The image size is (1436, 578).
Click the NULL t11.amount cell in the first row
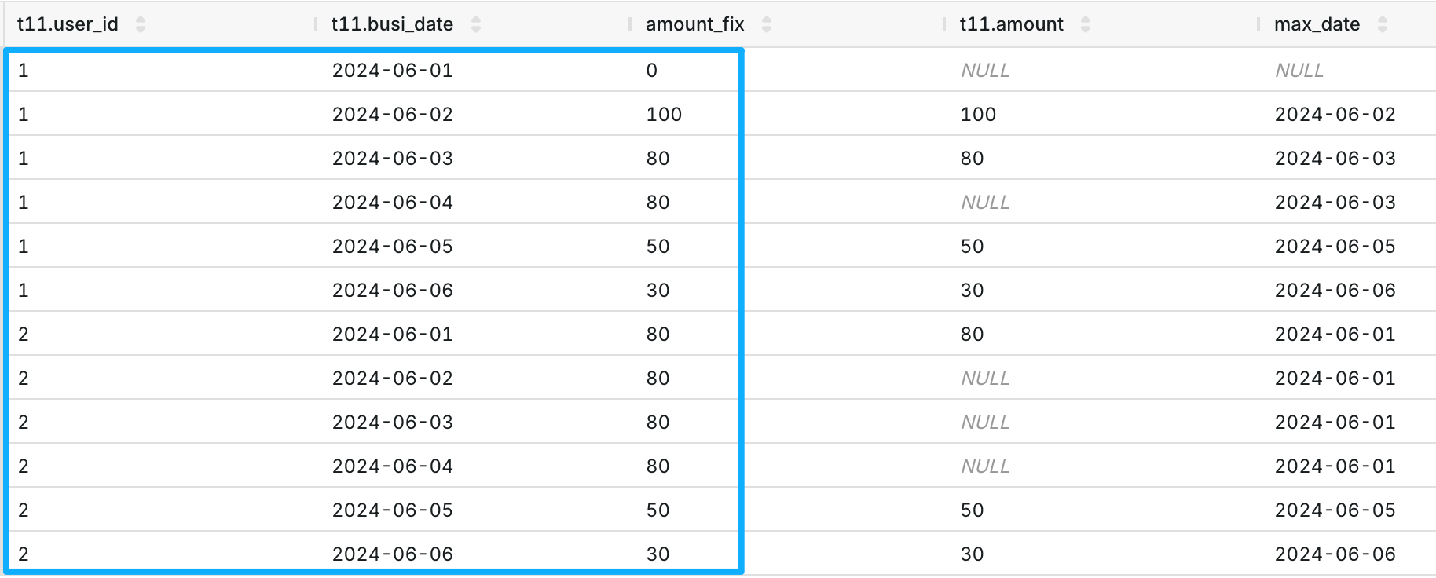point(985,71)
